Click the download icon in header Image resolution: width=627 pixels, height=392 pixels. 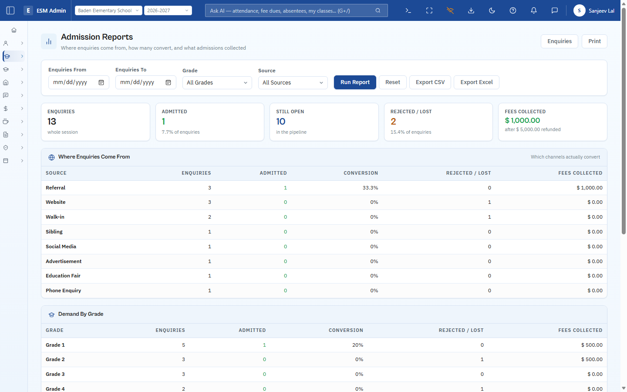point(471,10)
